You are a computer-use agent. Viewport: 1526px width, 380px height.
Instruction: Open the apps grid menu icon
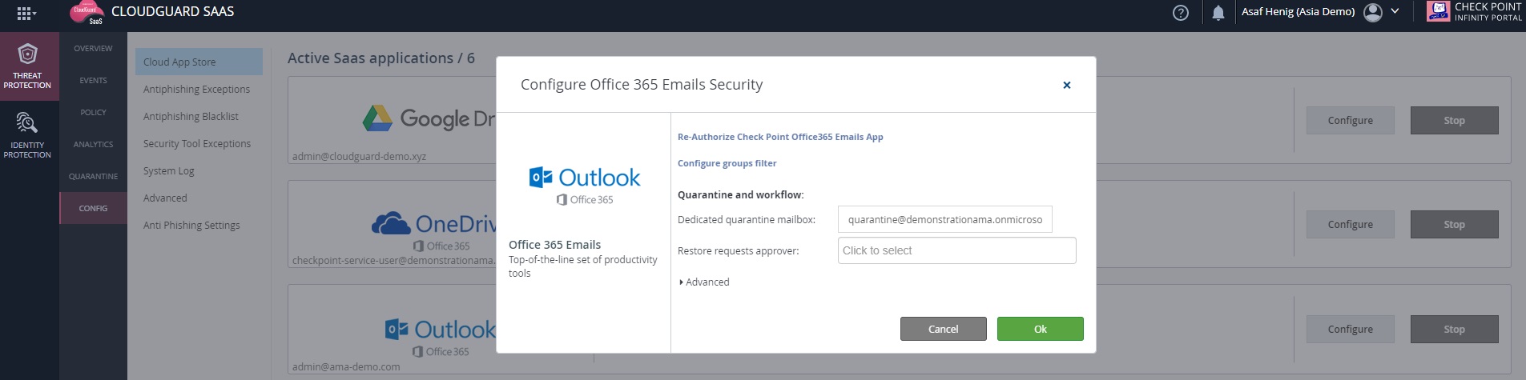coord(26,14)
